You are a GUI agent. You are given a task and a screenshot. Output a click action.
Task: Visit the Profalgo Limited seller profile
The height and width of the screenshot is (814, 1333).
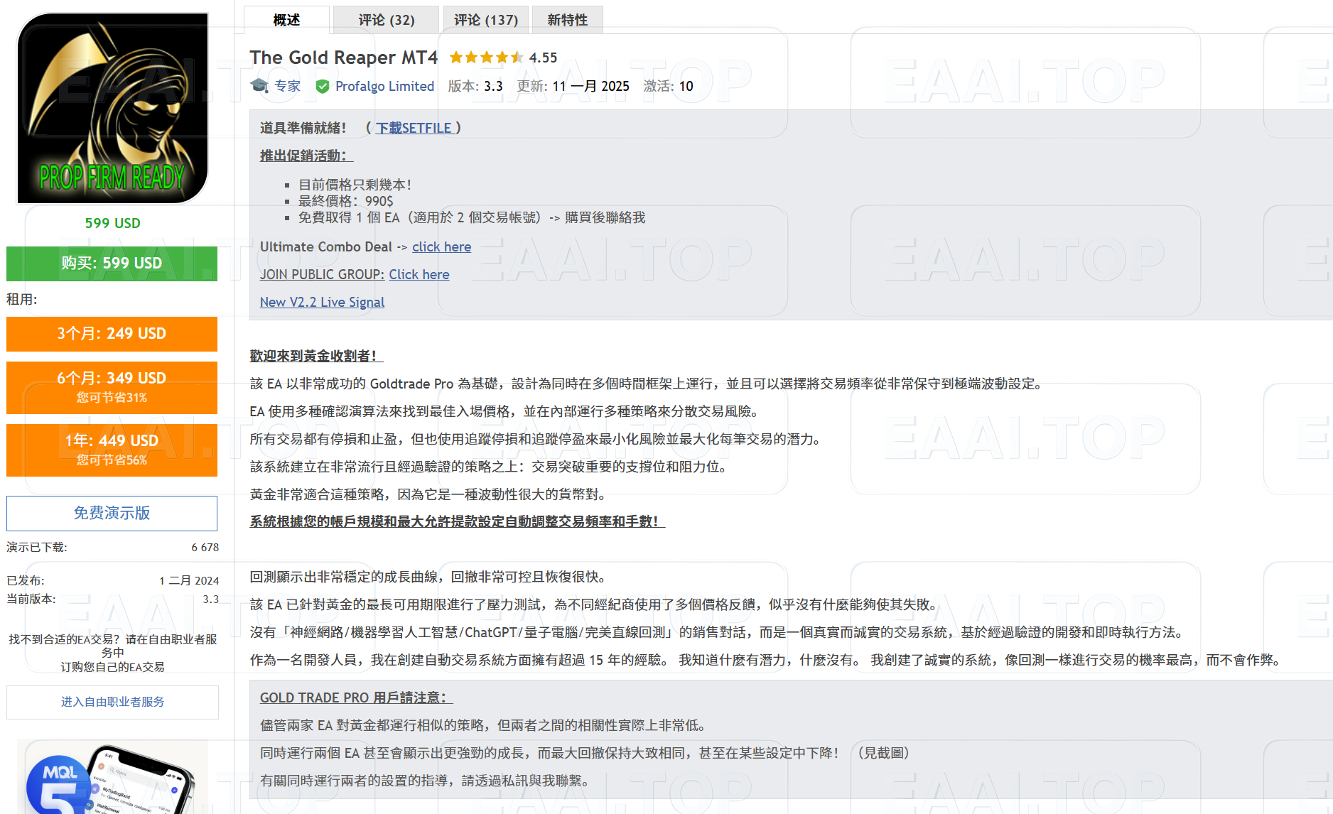click(385, 86)
